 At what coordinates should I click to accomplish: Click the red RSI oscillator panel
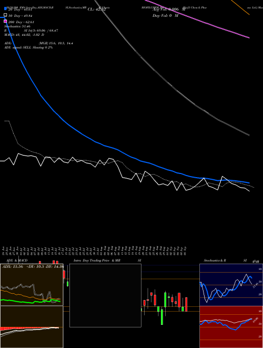[x=231, y=327]
